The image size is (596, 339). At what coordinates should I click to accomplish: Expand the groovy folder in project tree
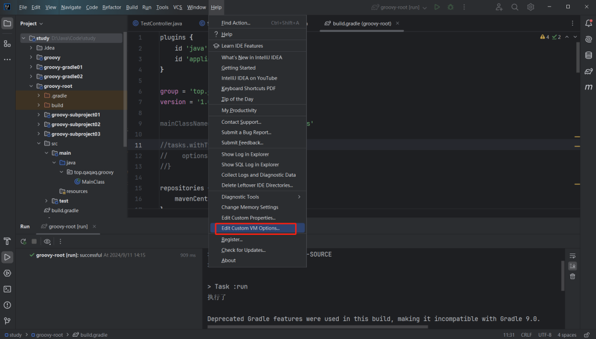pyautogui.click(x=31, y=58)
